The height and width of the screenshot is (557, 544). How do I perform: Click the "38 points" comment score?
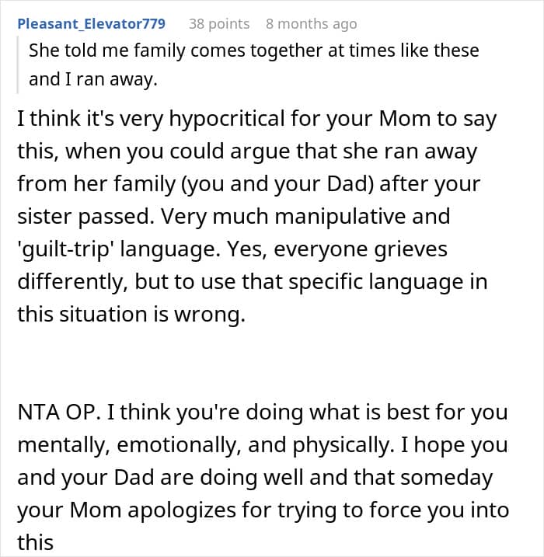click(218, 23)
